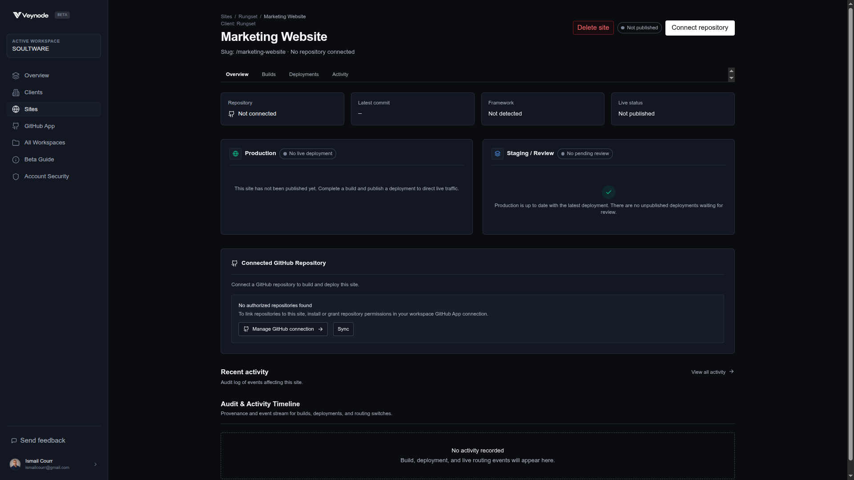
Task: Click the GitHub icon beside Connected GitHub Repository
Action: click(x=234, y=263)
